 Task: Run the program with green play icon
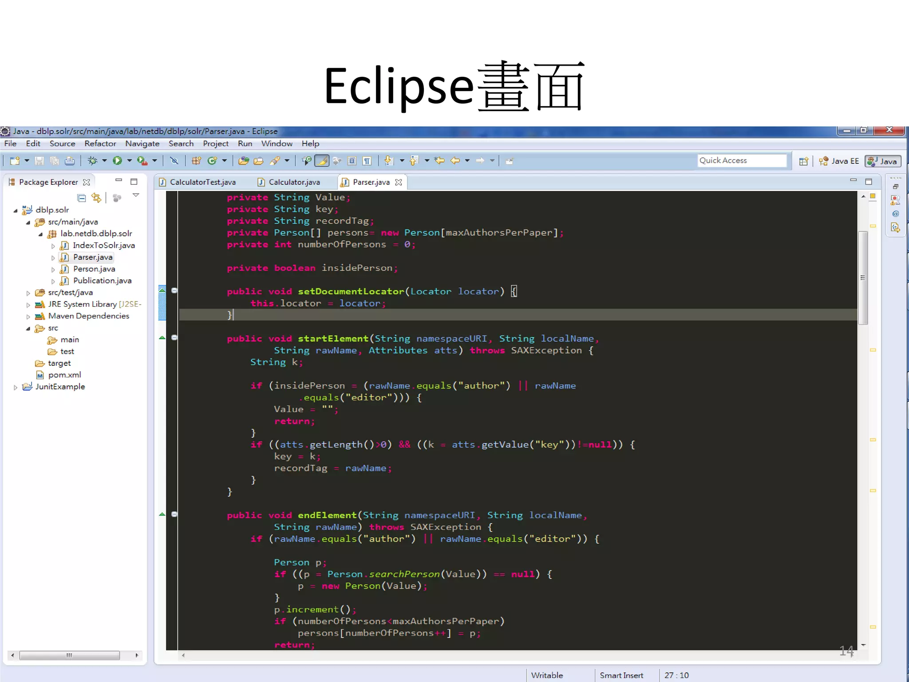pos(117,161)
